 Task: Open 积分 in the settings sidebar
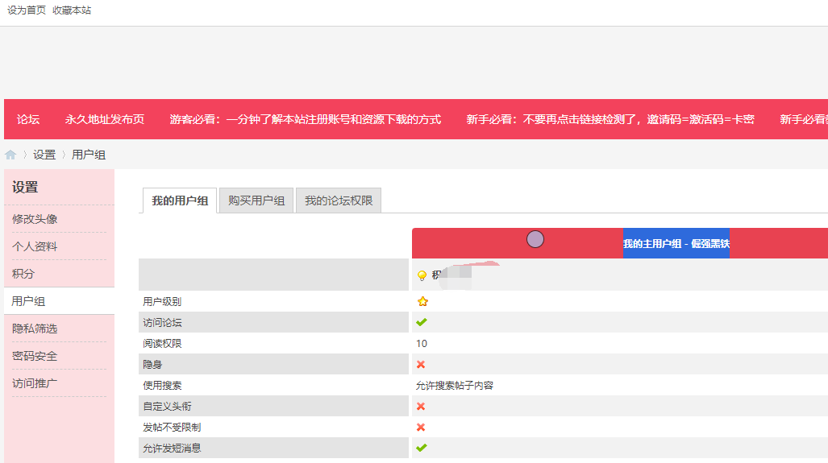click(23, 274)
